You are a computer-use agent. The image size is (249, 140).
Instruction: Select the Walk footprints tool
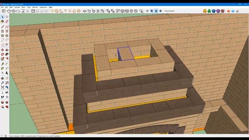tap(2, 97)
